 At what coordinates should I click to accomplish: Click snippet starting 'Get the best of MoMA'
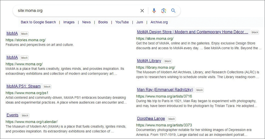coord(199,46)
